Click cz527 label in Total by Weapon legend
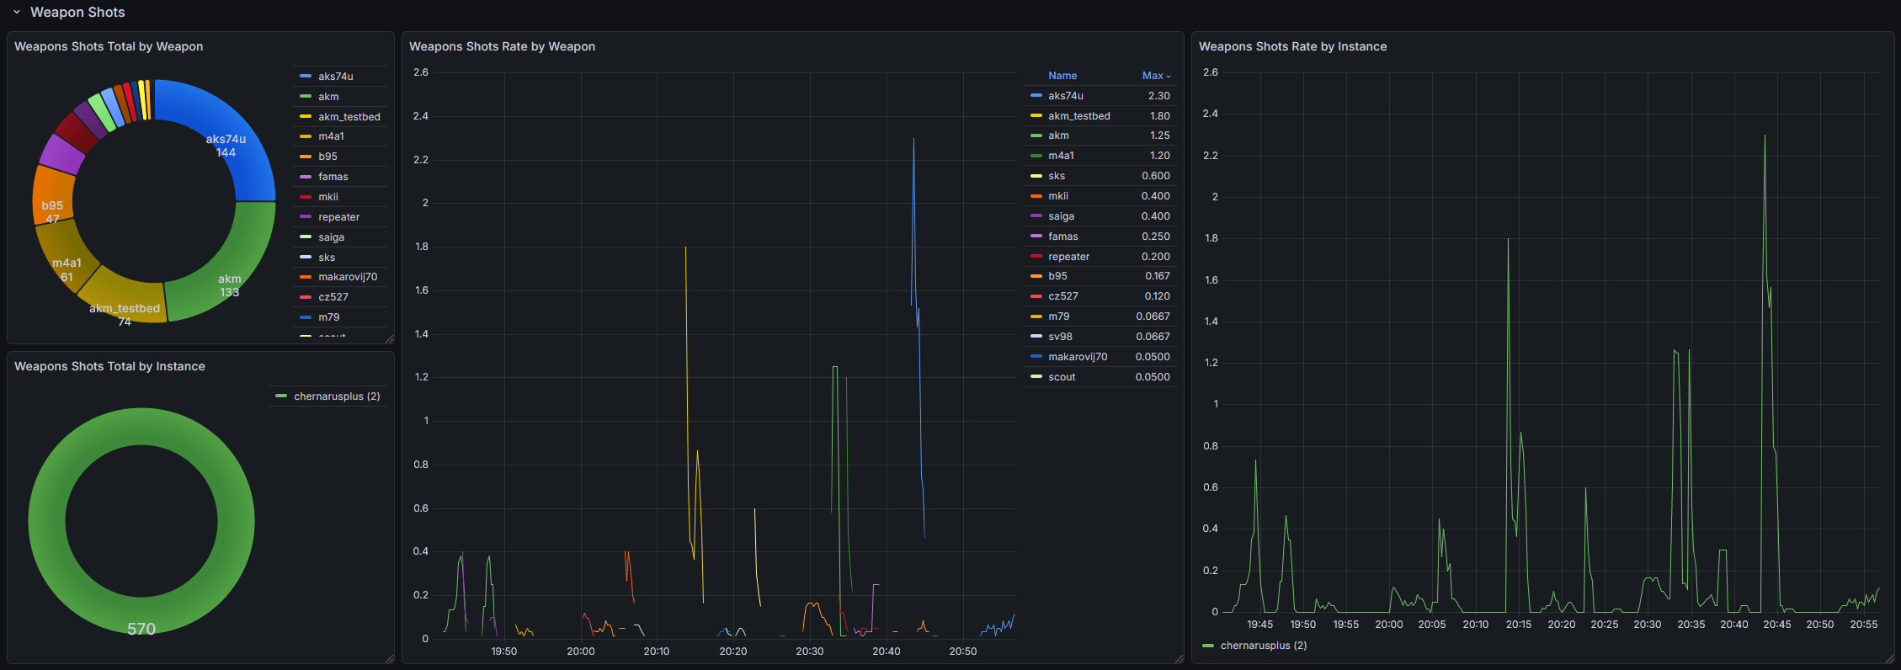This screenshot has height=670, width=1901. (333, 297)
